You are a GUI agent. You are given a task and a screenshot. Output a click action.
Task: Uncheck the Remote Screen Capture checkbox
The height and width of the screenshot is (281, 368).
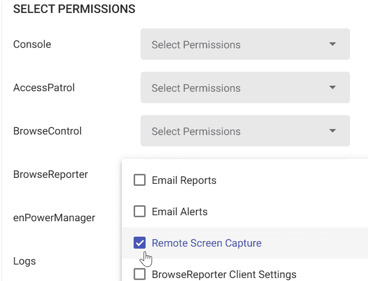[x=140, y=243]
